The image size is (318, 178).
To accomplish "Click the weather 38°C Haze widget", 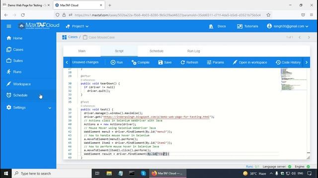I will [x=254, y=174].
